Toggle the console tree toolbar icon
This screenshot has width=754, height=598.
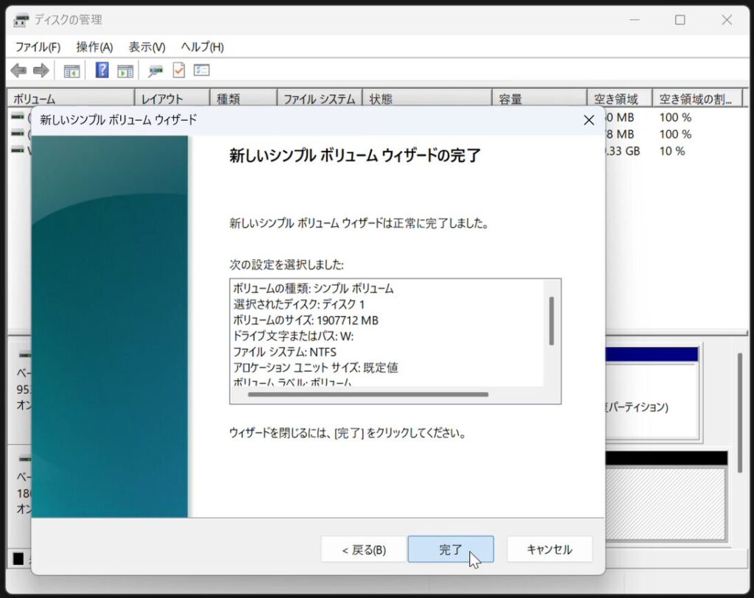click(71, 71)
